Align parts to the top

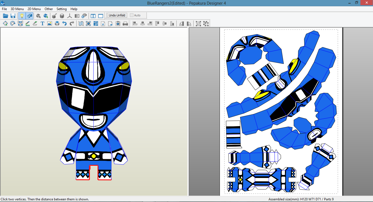tap(157, 23)
